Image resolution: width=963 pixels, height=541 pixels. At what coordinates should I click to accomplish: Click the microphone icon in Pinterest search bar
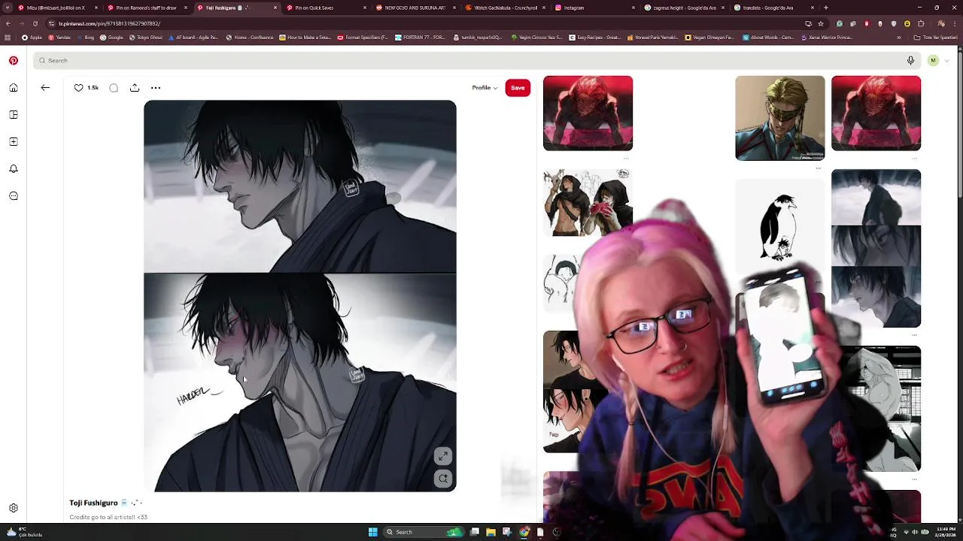910,60
